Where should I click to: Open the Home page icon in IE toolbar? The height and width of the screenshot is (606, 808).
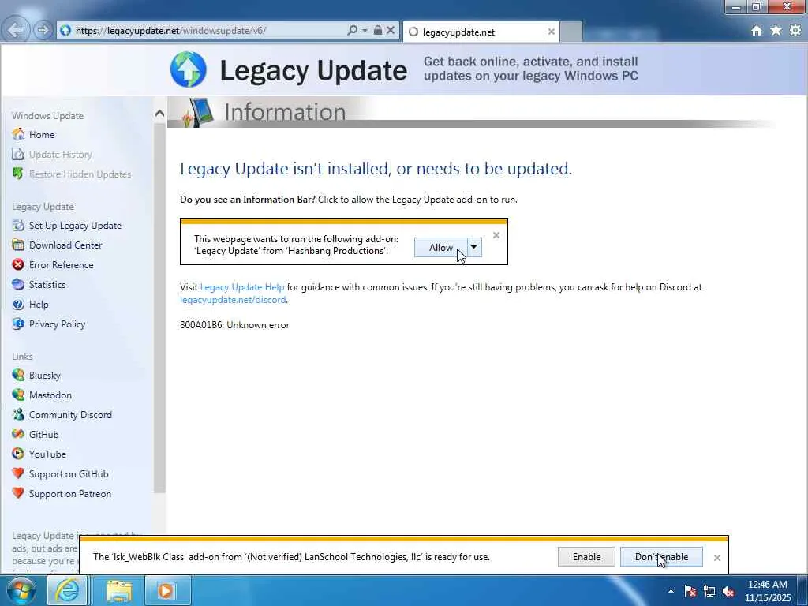[757, 31]
